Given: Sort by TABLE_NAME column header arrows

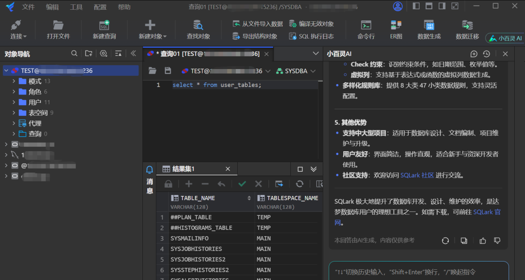Looking at the screenshot, I should [249, 198].
